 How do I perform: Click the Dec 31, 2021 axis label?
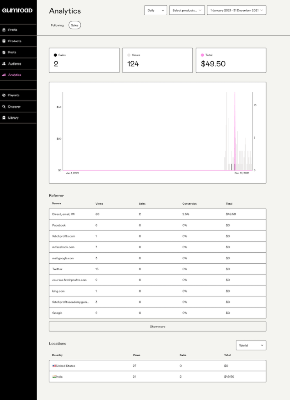click(242, 173)
